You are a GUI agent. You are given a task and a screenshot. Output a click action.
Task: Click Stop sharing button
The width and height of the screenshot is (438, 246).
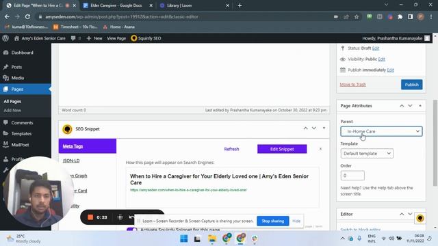coord(272,221)
